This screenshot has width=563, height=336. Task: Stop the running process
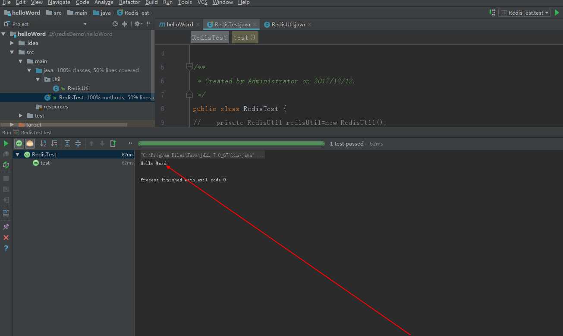pyautogui.click(x=6, y=178)
